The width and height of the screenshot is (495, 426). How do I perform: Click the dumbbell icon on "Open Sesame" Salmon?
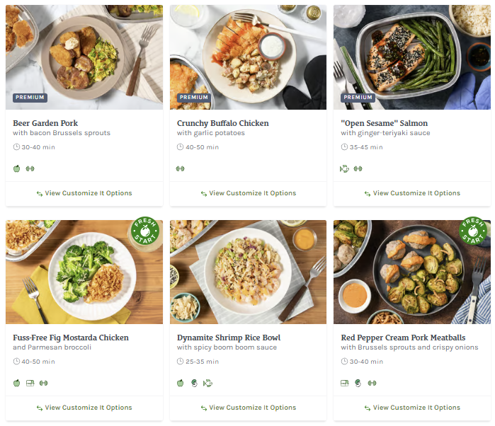tap(358, 168)
